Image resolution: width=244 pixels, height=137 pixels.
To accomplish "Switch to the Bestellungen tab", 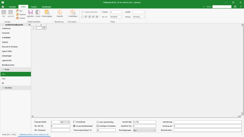I will (x=47, y=7).
